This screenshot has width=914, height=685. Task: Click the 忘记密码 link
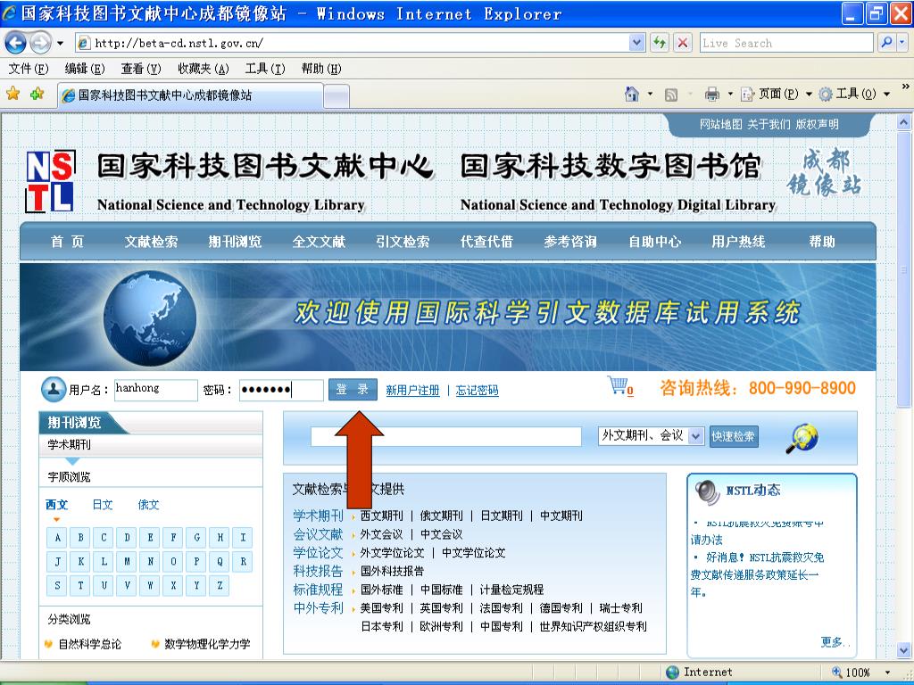477,391
